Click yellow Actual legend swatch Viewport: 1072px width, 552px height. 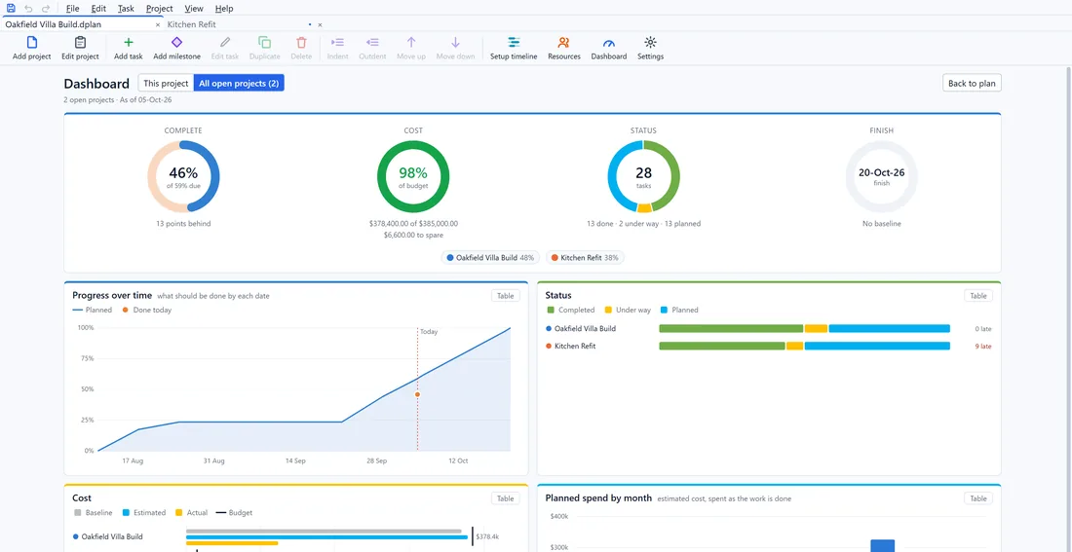click(x=179, y=512)
